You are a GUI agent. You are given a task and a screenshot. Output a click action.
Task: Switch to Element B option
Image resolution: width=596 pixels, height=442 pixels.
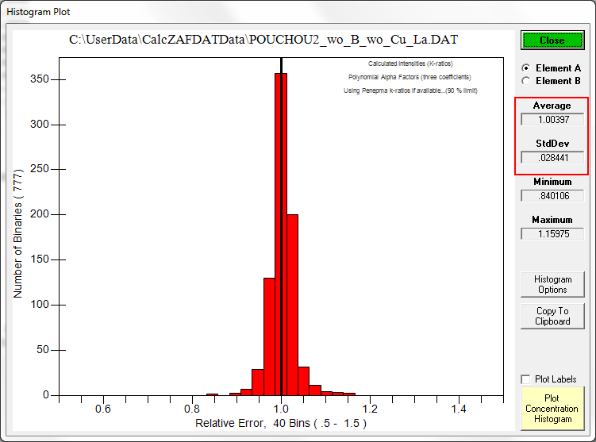tap(525, 80)
